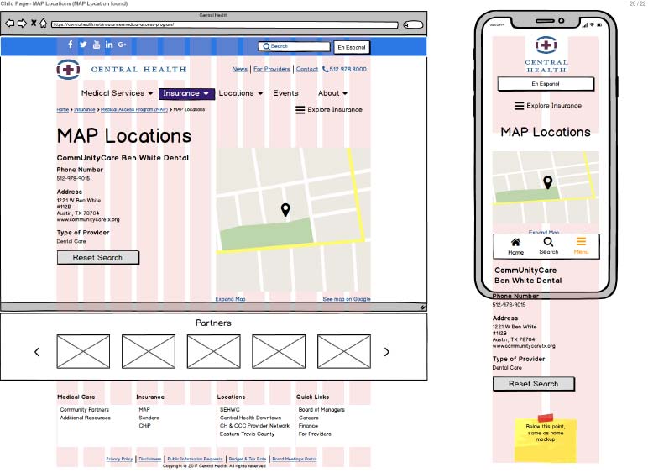This screenshot has height=473, width=648.
Task: Click the browser home icon
Action: click(x=43, y=24)
